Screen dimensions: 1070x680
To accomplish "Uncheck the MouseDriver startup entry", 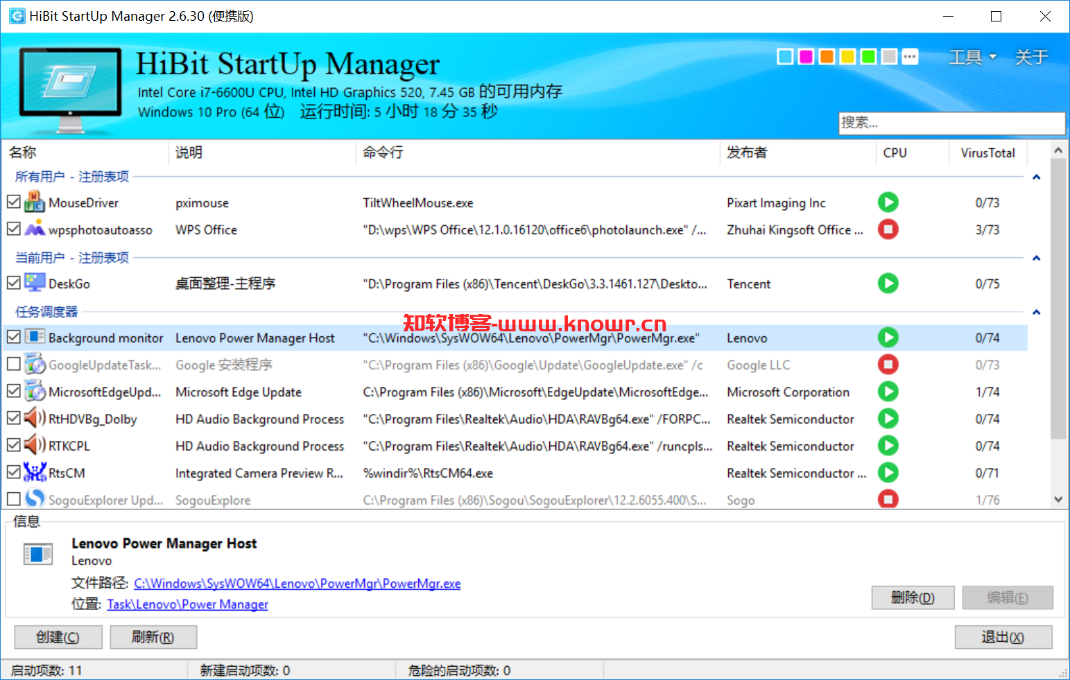I will point(13,202).
